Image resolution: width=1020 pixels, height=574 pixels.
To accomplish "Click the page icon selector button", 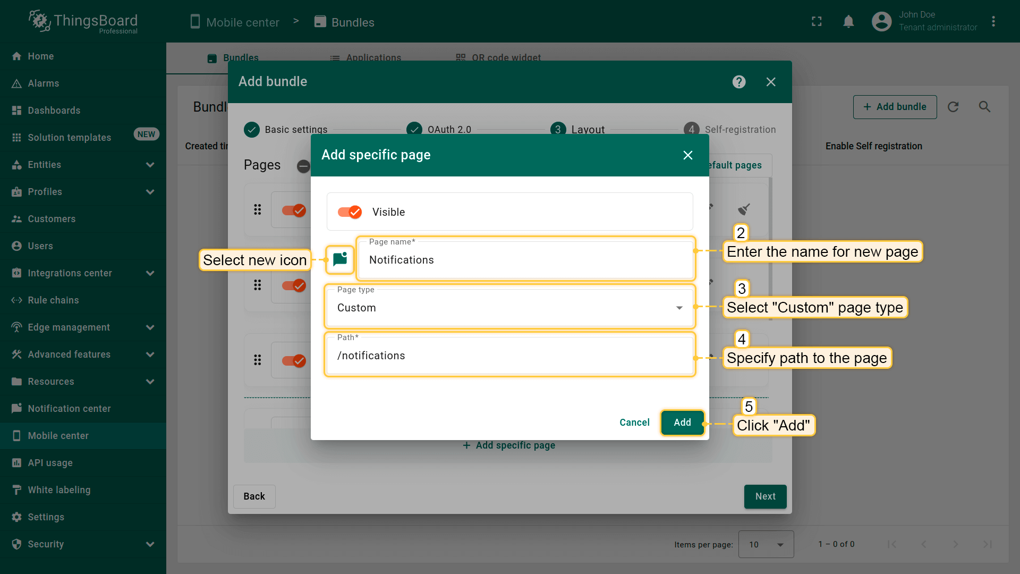I will [x=340, y=259].
